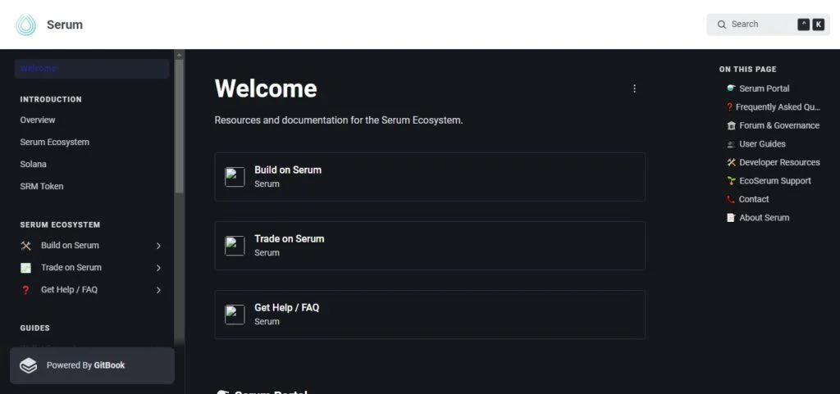Image resolution: width=840 pixels, height=394 pixels.
Task: Expand the Build on Serum sidebar section
Action: [x=158, y=246]
